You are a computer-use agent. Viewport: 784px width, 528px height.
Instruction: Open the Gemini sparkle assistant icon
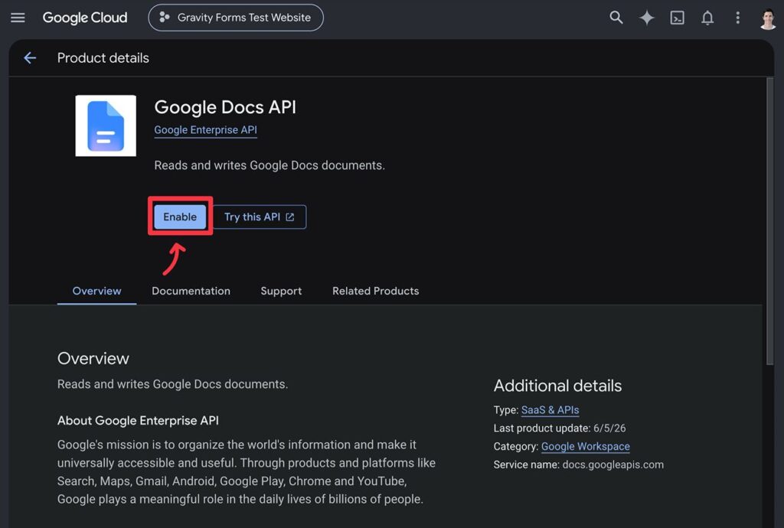(x=646, y=18)
